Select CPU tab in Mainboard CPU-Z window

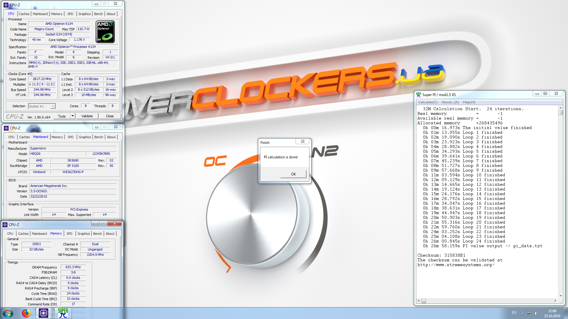[x=11, y=137]
